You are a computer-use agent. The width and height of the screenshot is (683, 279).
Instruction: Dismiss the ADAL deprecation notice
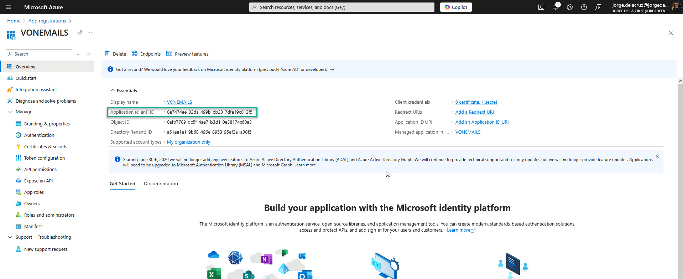click(657, 156)
